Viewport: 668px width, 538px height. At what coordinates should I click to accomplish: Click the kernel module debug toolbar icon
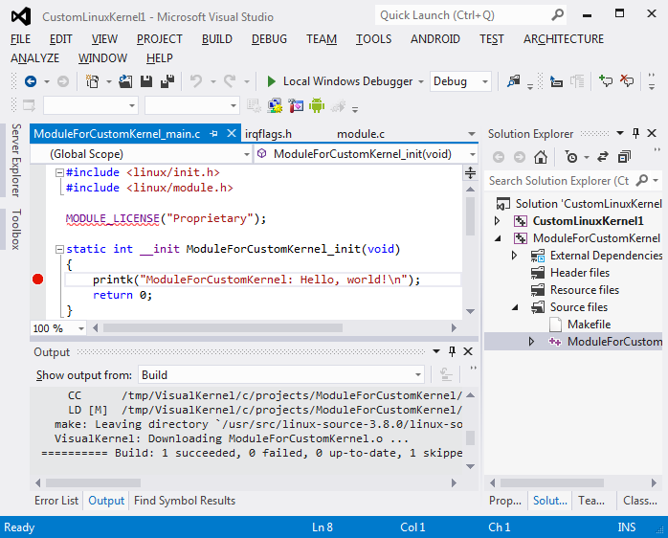click(296, 105)
